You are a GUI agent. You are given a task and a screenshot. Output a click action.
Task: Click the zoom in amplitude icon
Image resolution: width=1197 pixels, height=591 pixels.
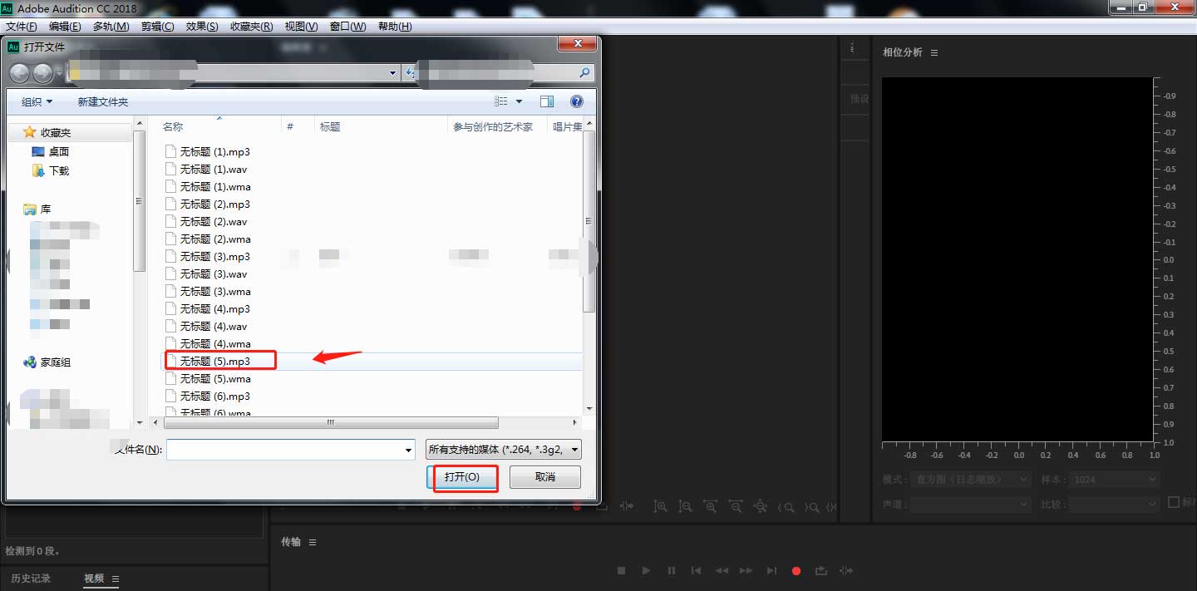660,506
